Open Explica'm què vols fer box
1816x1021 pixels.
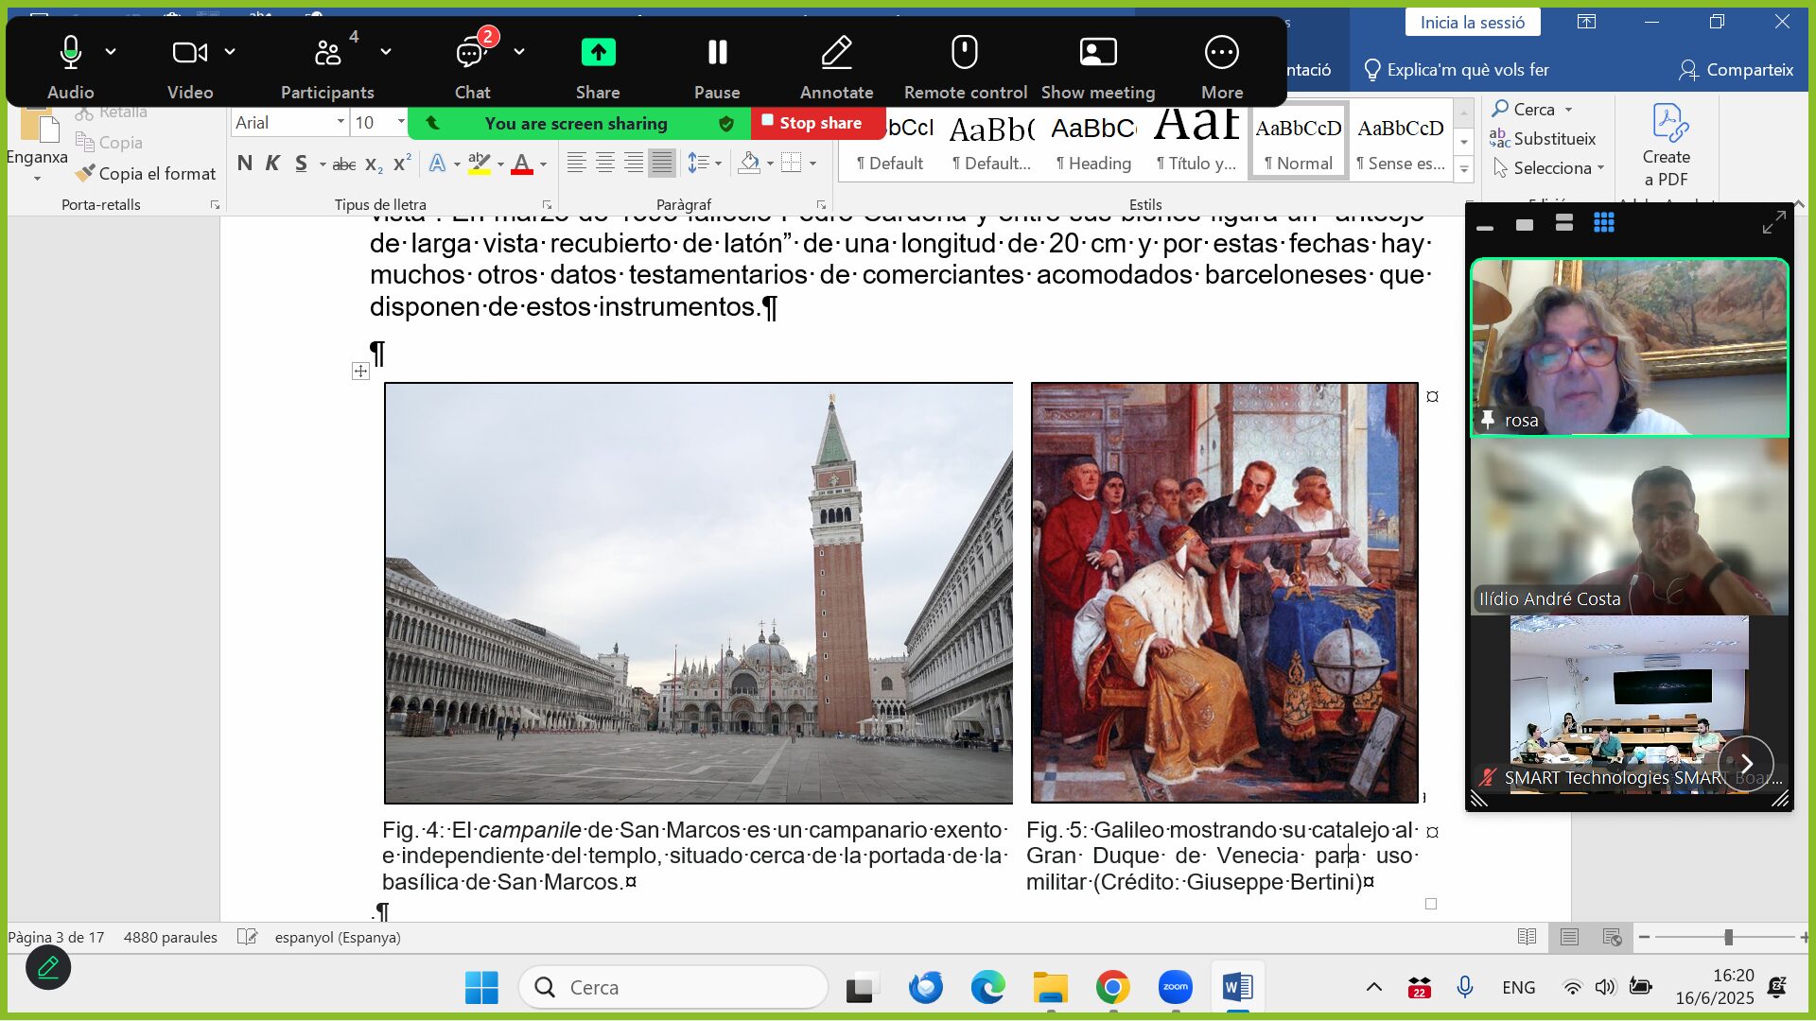(x=1456, y=70)
